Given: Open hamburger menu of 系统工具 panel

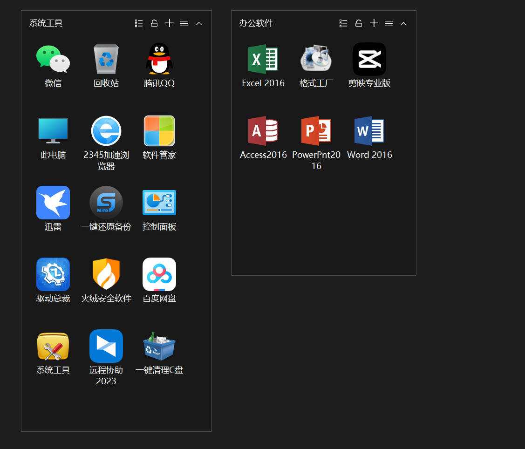Looking at the screenshot, I should (x=184, y=23).
